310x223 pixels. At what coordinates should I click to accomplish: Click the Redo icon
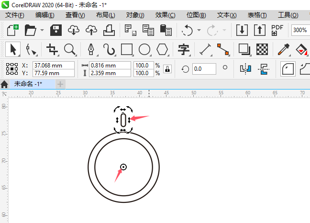212,30
